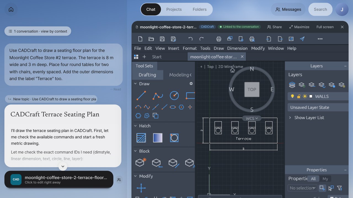Click the Create Block icon
The width and height of the screenshot is (353, 198).
(141, 163)
